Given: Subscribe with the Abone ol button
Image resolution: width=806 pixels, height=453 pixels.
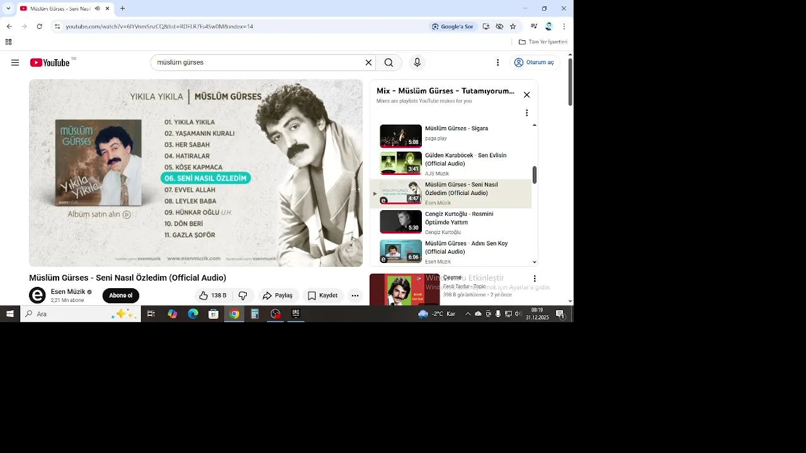Looking at the screenshot, I should pos(121,296).
